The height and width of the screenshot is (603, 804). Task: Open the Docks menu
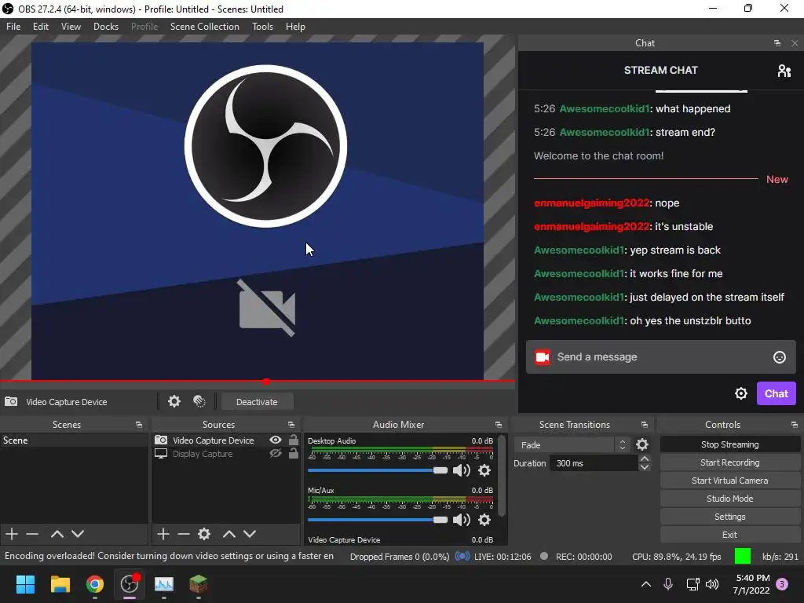pos(106,27)
